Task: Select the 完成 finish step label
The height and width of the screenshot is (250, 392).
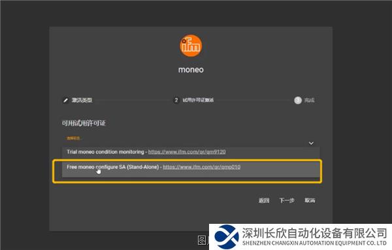Action: (x=309, y=100)
